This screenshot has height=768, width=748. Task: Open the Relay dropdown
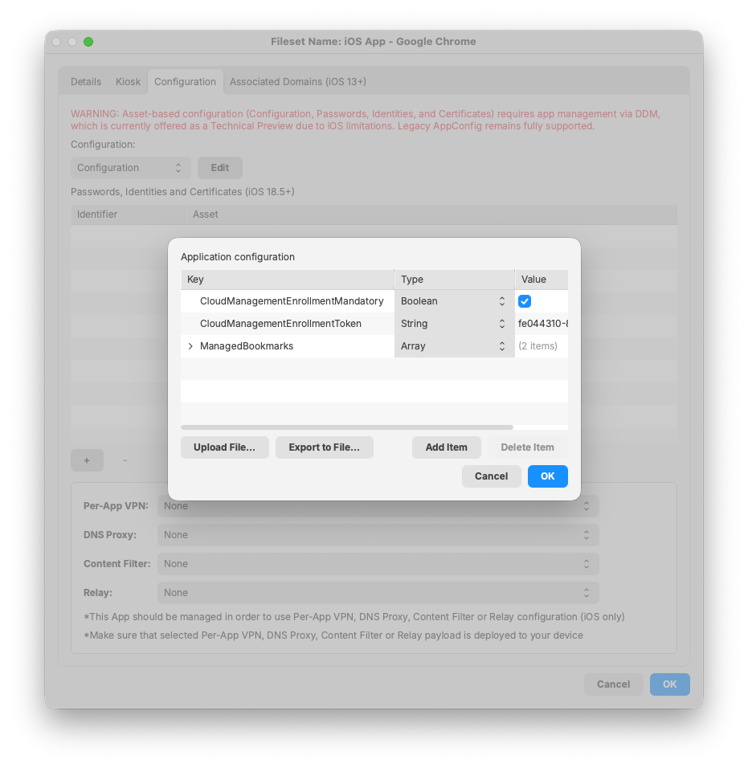[x=378, y=593]
